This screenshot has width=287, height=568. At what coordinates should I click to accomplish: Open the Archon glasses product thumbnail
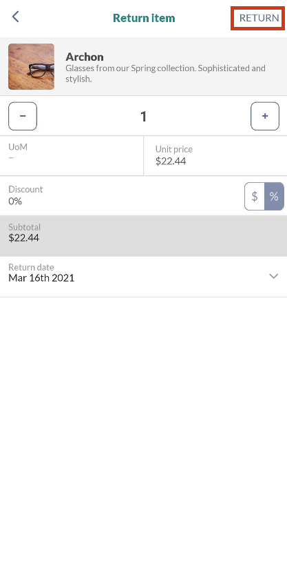[32, 67]
